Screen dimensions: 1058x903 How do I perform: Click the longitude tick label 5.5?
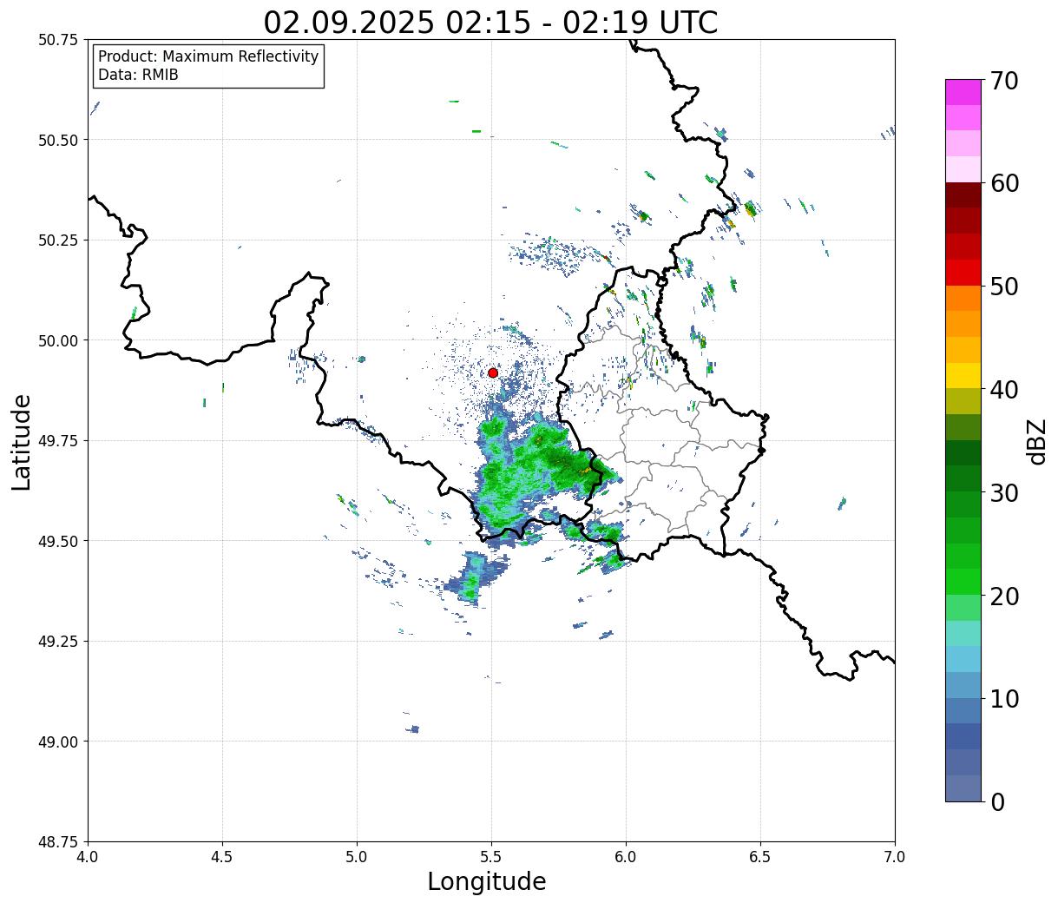coord(491,857)
